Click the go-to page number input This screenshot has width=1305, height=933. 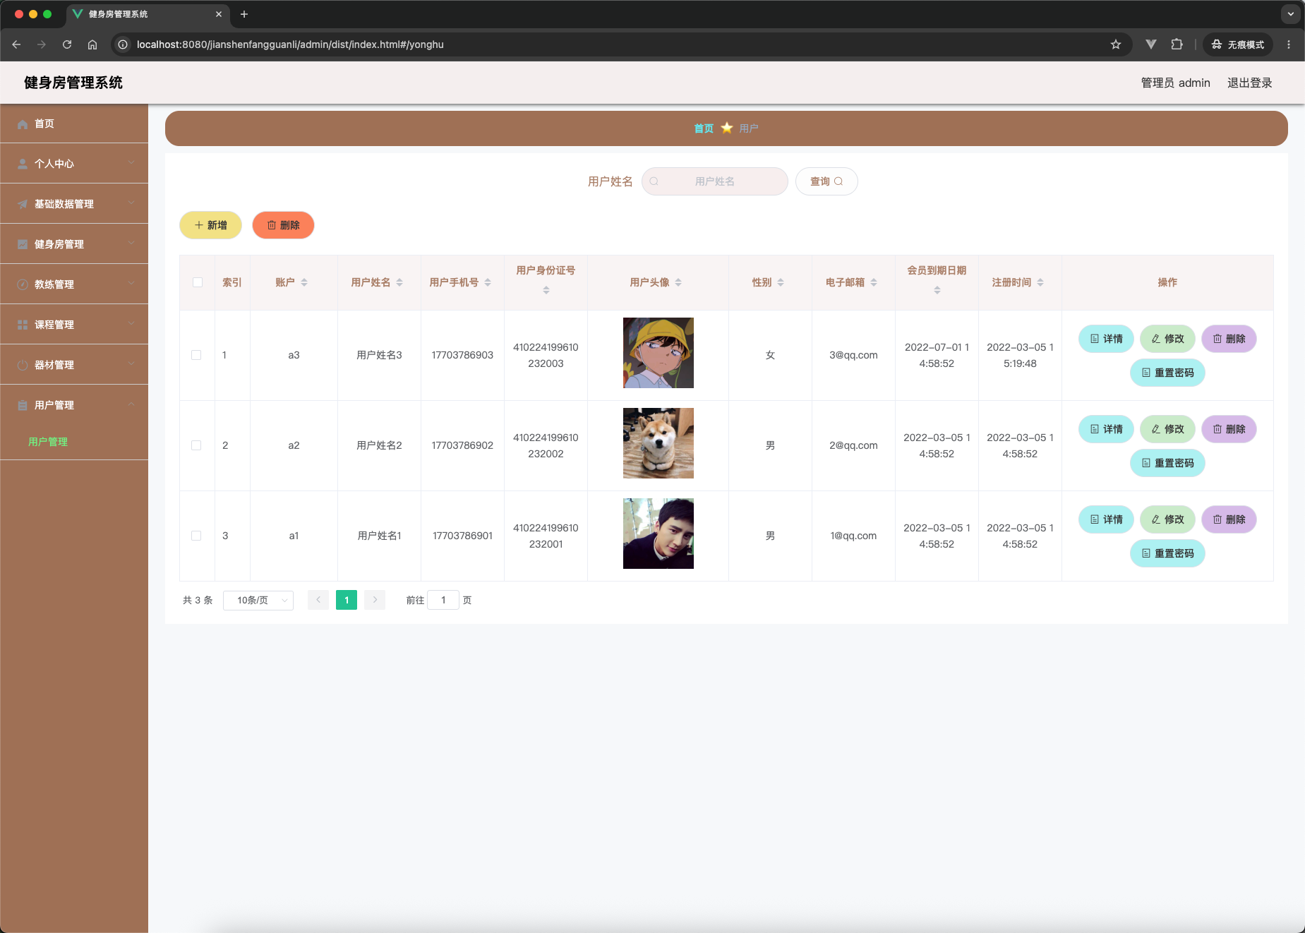tap(443, 600)
